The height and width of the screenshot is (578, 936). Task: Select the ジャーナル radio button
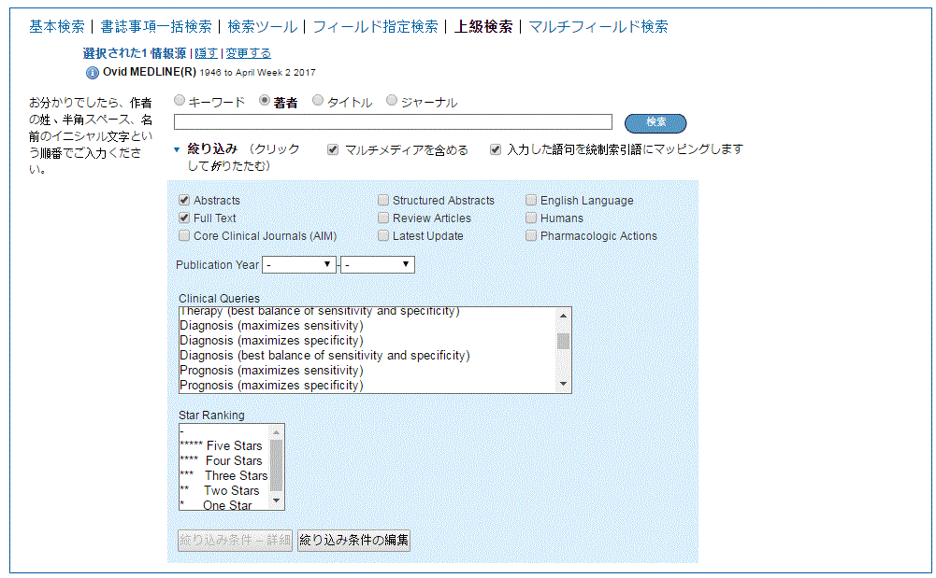(x=392, y=101)
